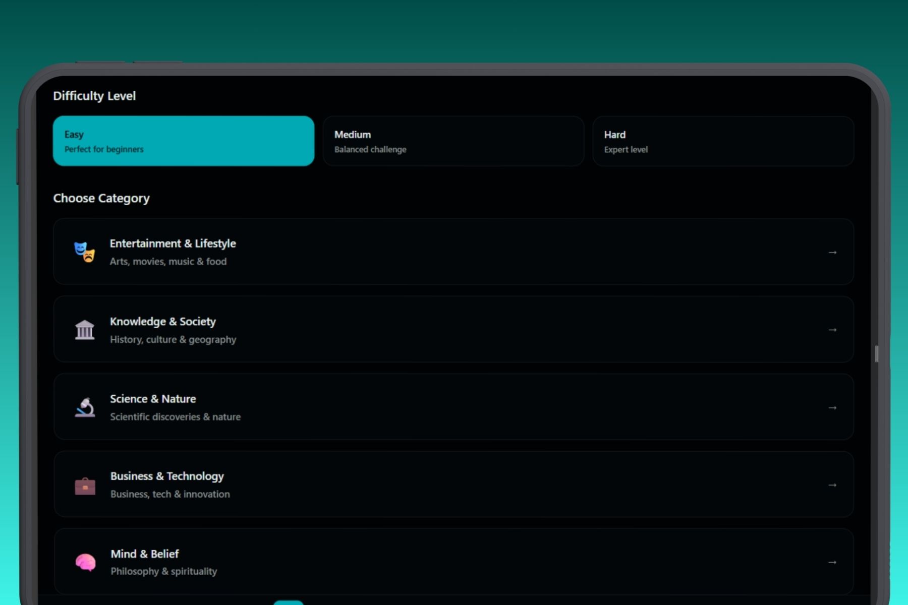908x605 pixels.
Task: Open the Mind & Belief category title
Action: 144,554
